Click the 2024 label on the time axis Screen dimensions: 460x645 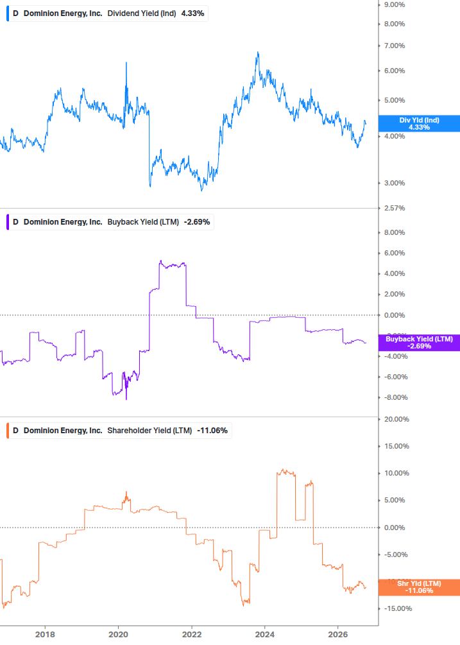pos(265,634)
